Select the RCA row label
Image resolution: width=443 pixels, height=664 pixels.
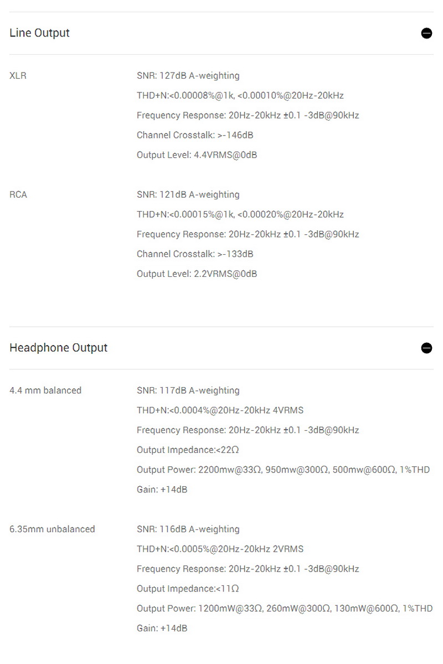pos(18,195)
